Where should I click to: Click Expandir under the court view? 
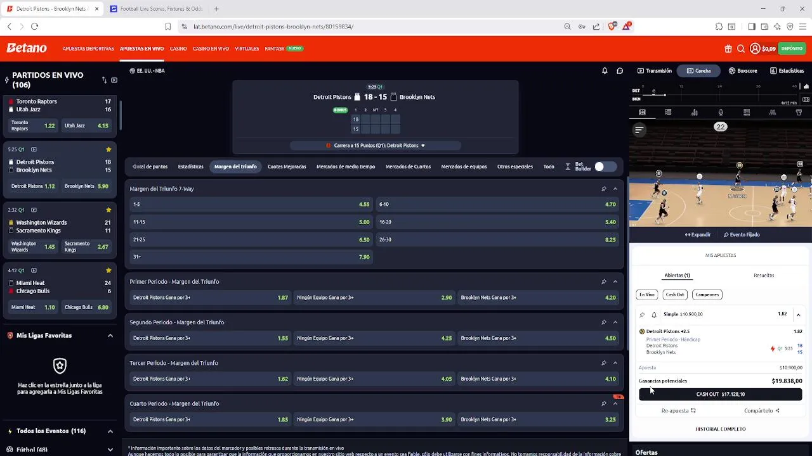coord(698,235)
